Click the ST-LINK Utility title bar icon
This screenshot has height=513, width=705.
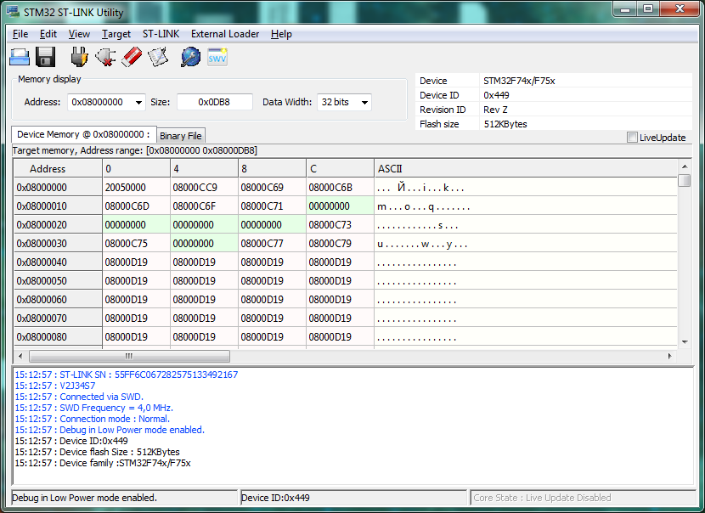click(x=13, y=12)
